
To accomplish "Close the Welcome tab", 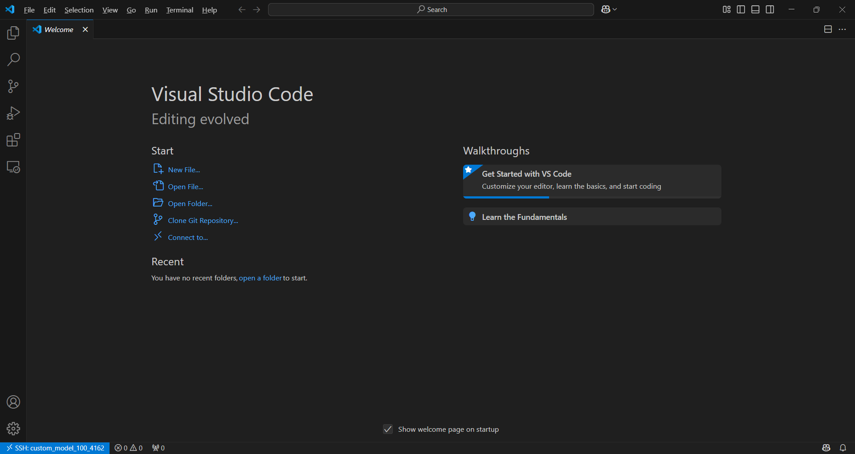I will (x=85, y=29).
